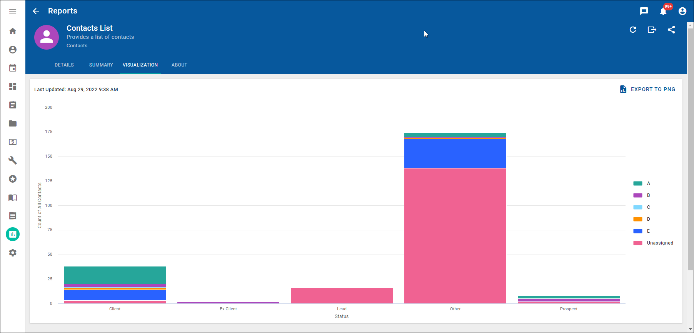Click the legend swatch for A

(x=638, y=183)
